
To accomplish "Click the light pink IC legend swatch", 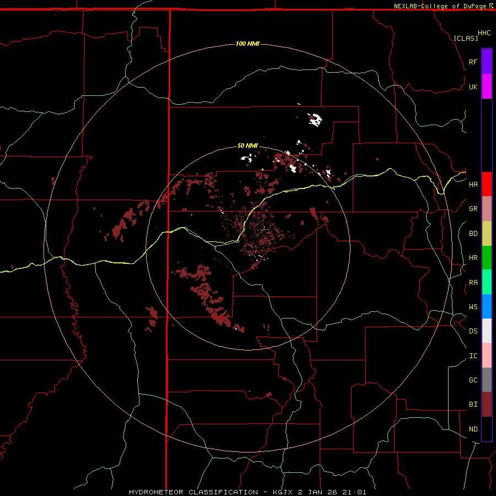I will [x=487, y=355].
